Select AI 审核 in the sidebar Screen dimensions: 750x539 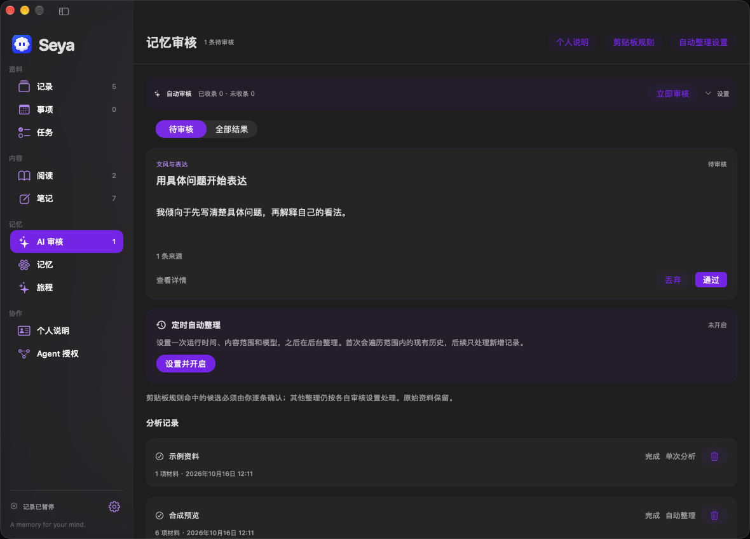click(67, 242)
